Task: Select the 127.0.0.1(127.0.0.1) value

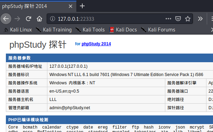Action: point(68,66)
